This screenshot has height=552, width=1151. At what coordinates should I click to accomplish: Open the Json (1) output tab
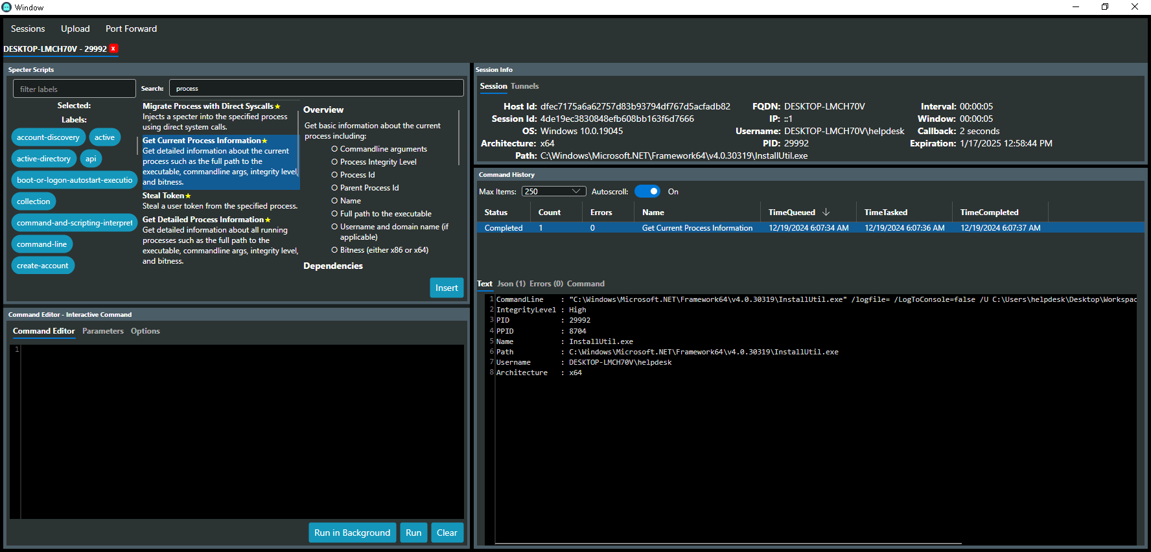point(511,284)
